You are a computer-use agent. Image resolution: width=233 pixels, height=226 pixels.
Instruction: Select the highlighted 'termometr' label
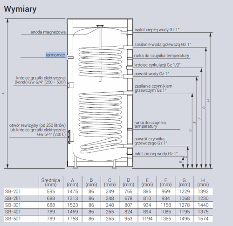click(x=55, y=55)
